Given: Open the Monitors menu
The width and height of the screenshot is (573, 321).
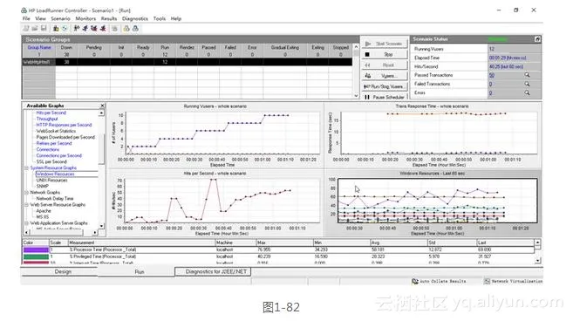Looking at the screenshot, I should pyautogui.click(x=85, y=18).
